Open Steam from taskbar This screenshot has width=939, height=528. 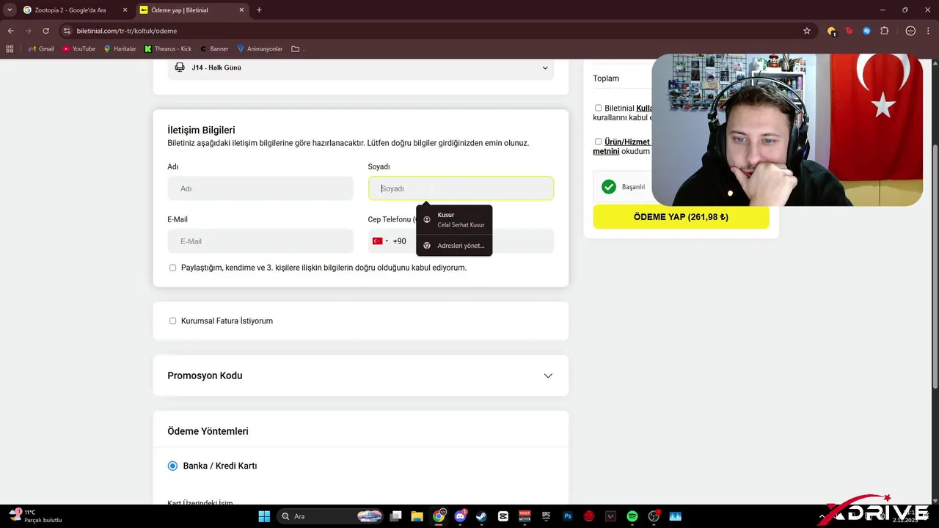[481, 516]
